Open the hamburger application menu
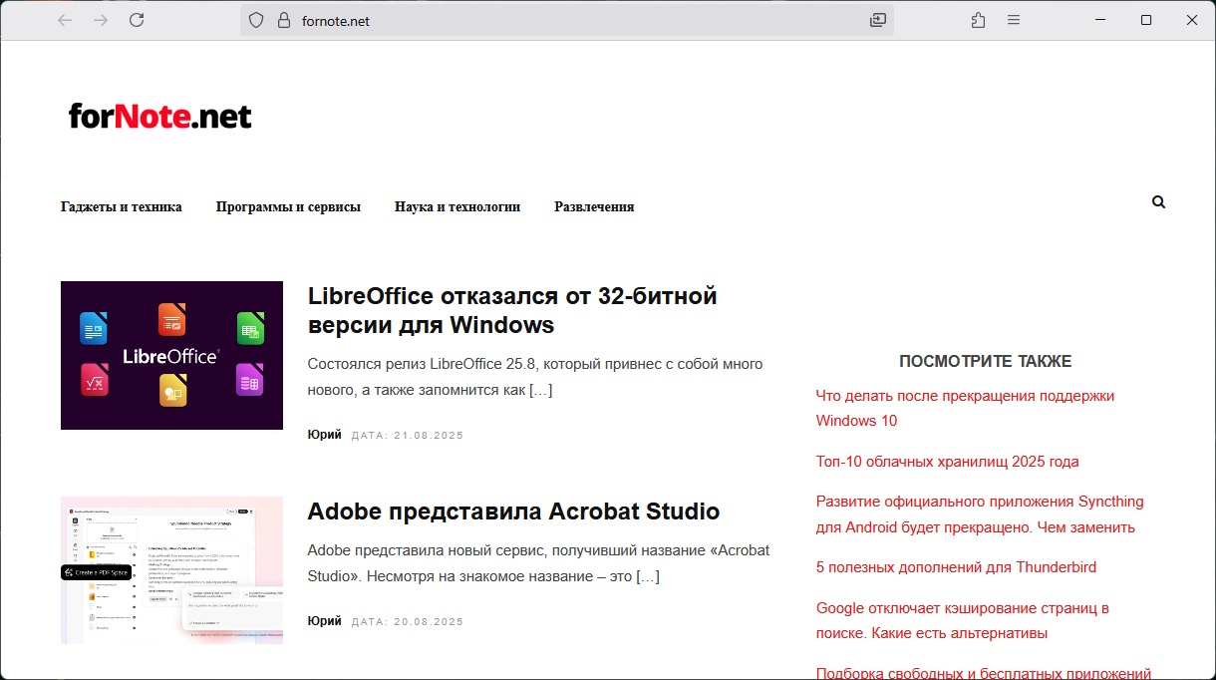Image resolution: width=1216 pixels, height=680 pixels. point(1014,20)
